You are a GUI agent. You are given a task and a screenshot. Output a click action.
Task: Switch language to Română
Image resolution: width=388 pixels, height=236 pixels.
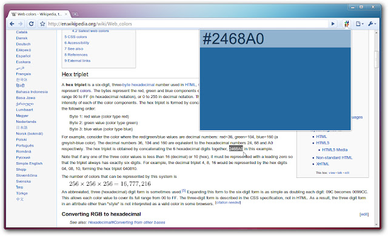point(24,151)
